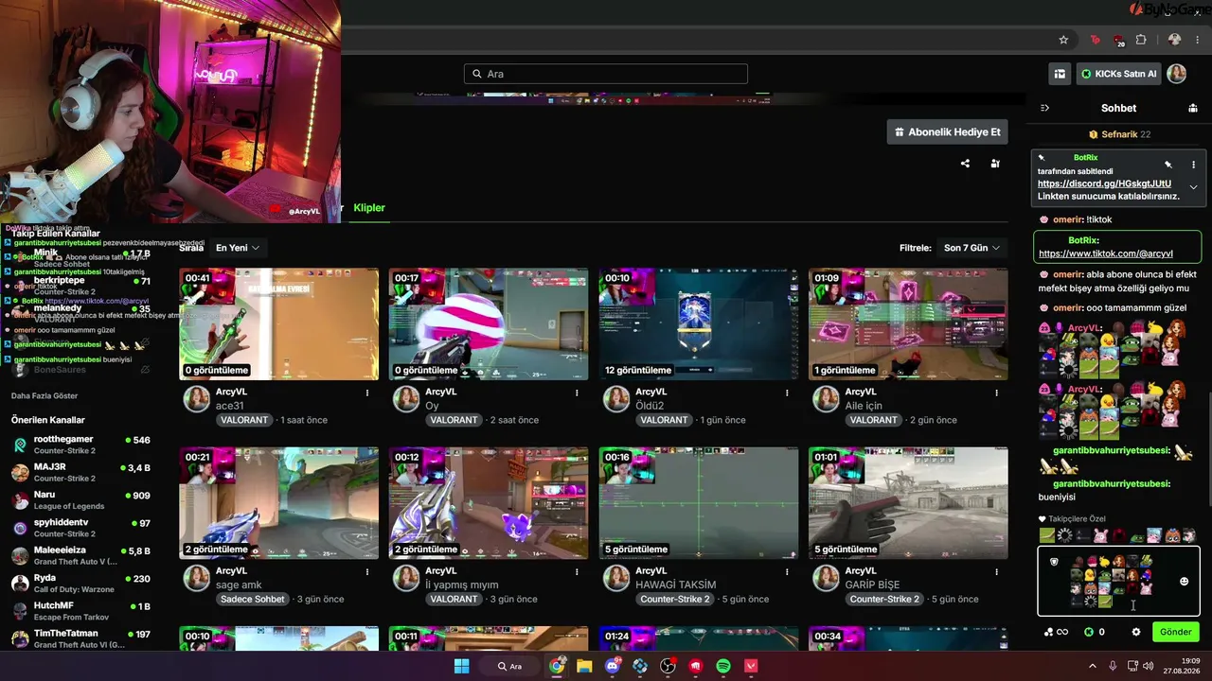
Task: Collapse the Sohbet chat panel
Action: (x=1045, y=108)
